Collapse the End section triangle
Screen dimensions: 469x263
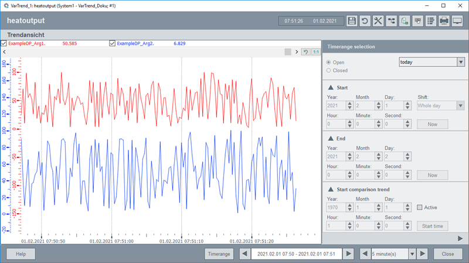point(331,139)
